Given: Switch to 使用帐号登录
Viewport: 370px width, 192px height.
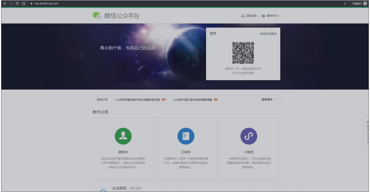Looking at the screenshot, I should click(x=268, y=34).
